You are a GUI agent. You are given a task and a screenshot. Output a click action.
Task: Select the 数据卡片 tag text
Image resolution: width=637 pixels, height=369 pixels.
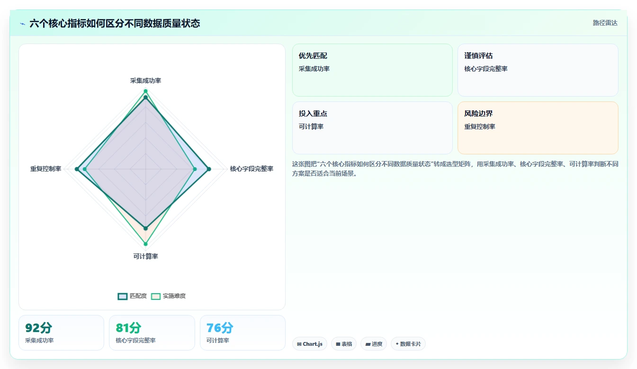pyautogui.click(x=410, y=344)
